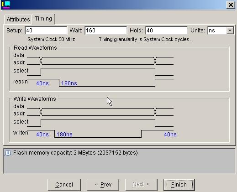
Task: Click the Setup value input field
Action: pyautogui.click(x=46, y=31)
